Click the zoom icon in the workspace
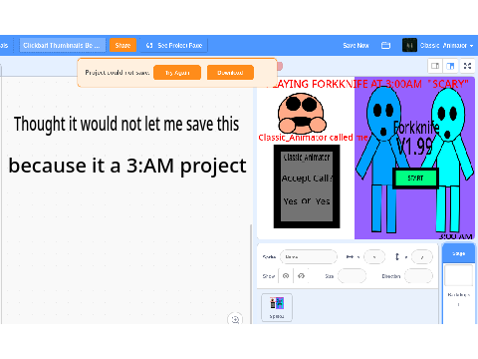This screenshot has width=478, height=359. click(235, 319)
